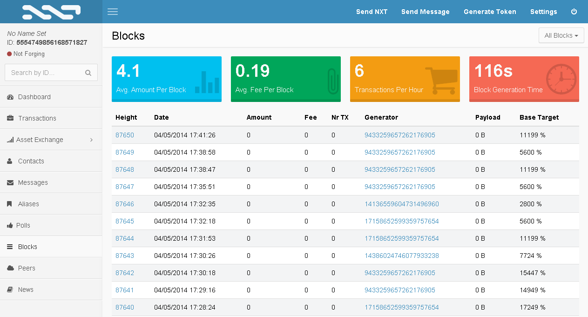Click the hamburger menu icon in header

112,12
